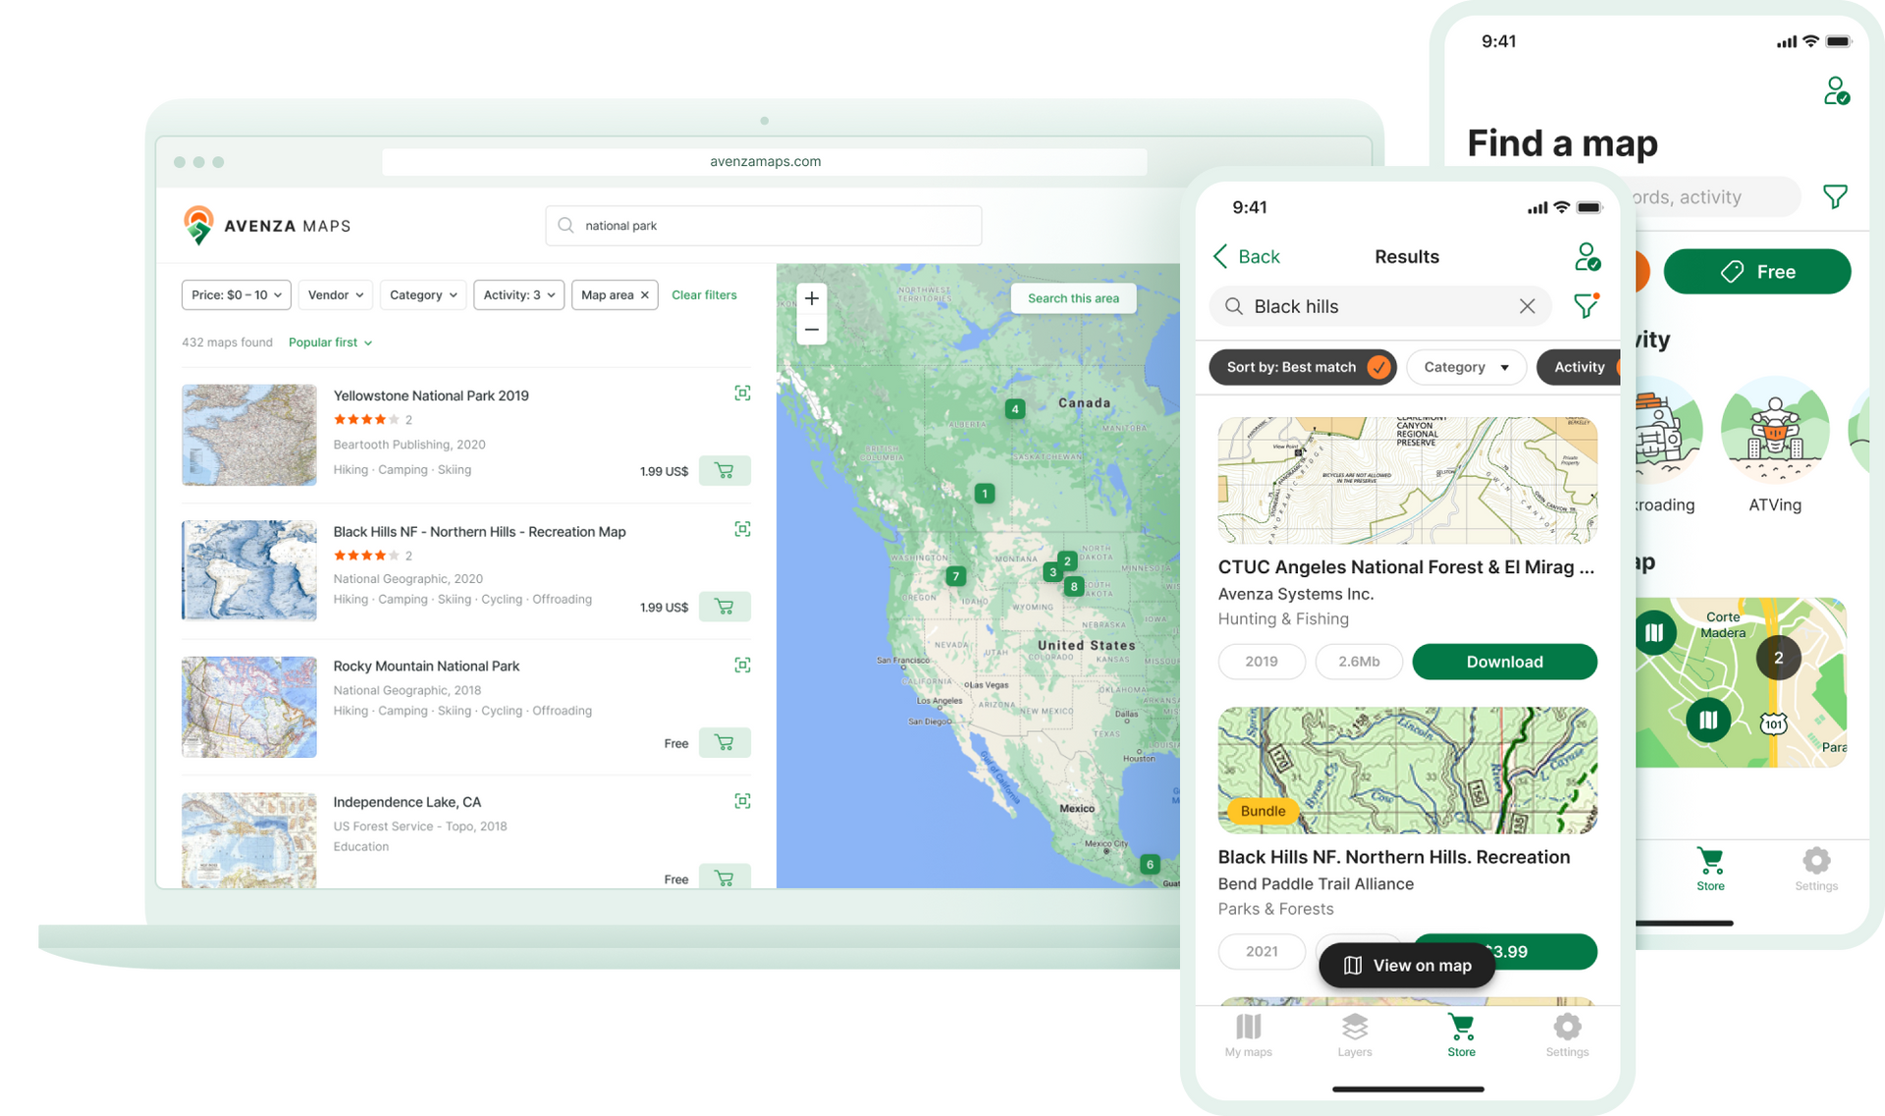The height and width of the screenshot is (1116, 1885).
Task: Remove the Map area filter chip
Action: click(x=645, y=295)
